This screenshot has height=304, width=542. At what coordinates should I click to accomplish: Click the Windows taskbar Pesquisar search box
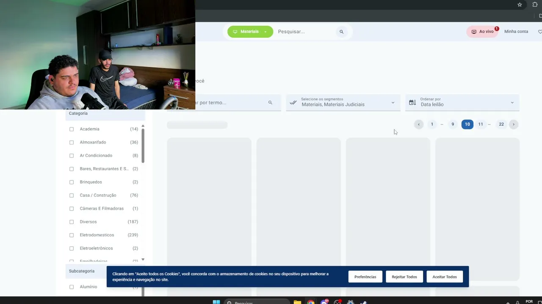(256, 302)
